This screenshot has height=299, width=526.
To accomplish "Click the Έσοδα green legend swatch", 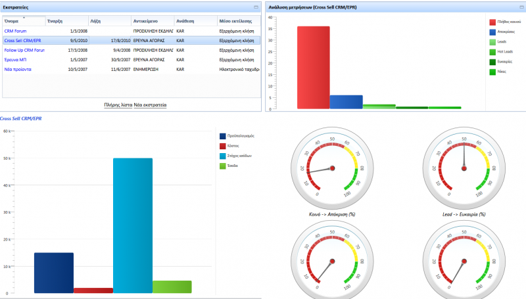I will tap(223, 166).
